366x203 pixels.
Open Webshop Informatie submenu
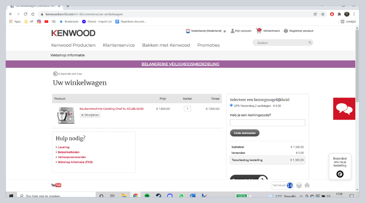pos(67,55)
